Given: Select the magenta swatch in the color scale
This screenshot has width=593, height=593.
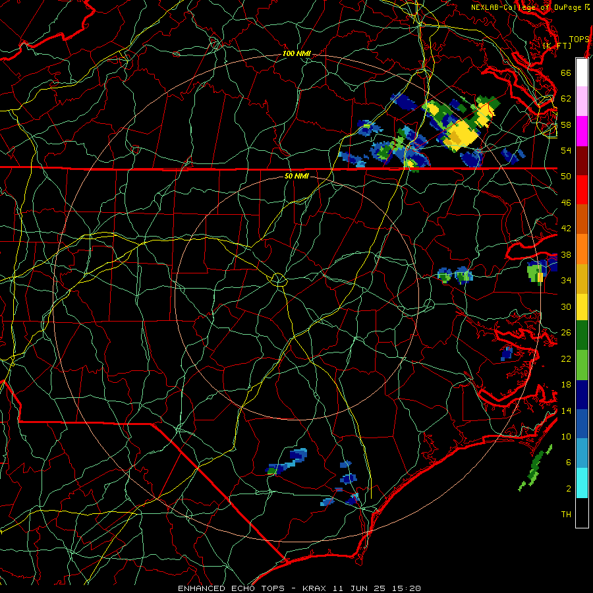Looking at the screenshot, I should pos(582,131).
